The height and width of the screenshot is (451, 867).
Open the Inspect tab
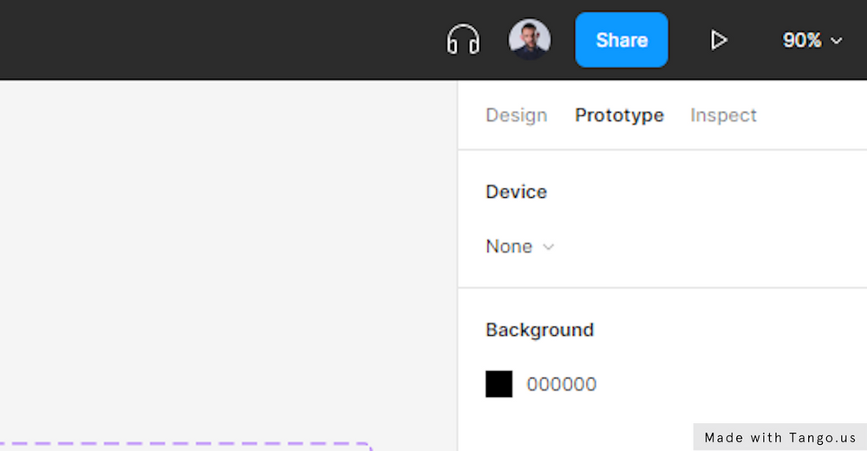coord(723,115)
